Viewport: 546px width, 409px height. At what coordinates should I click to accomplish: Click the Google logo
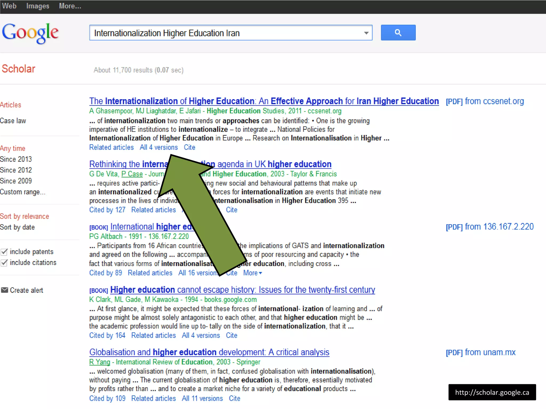[x=30, y=33]
